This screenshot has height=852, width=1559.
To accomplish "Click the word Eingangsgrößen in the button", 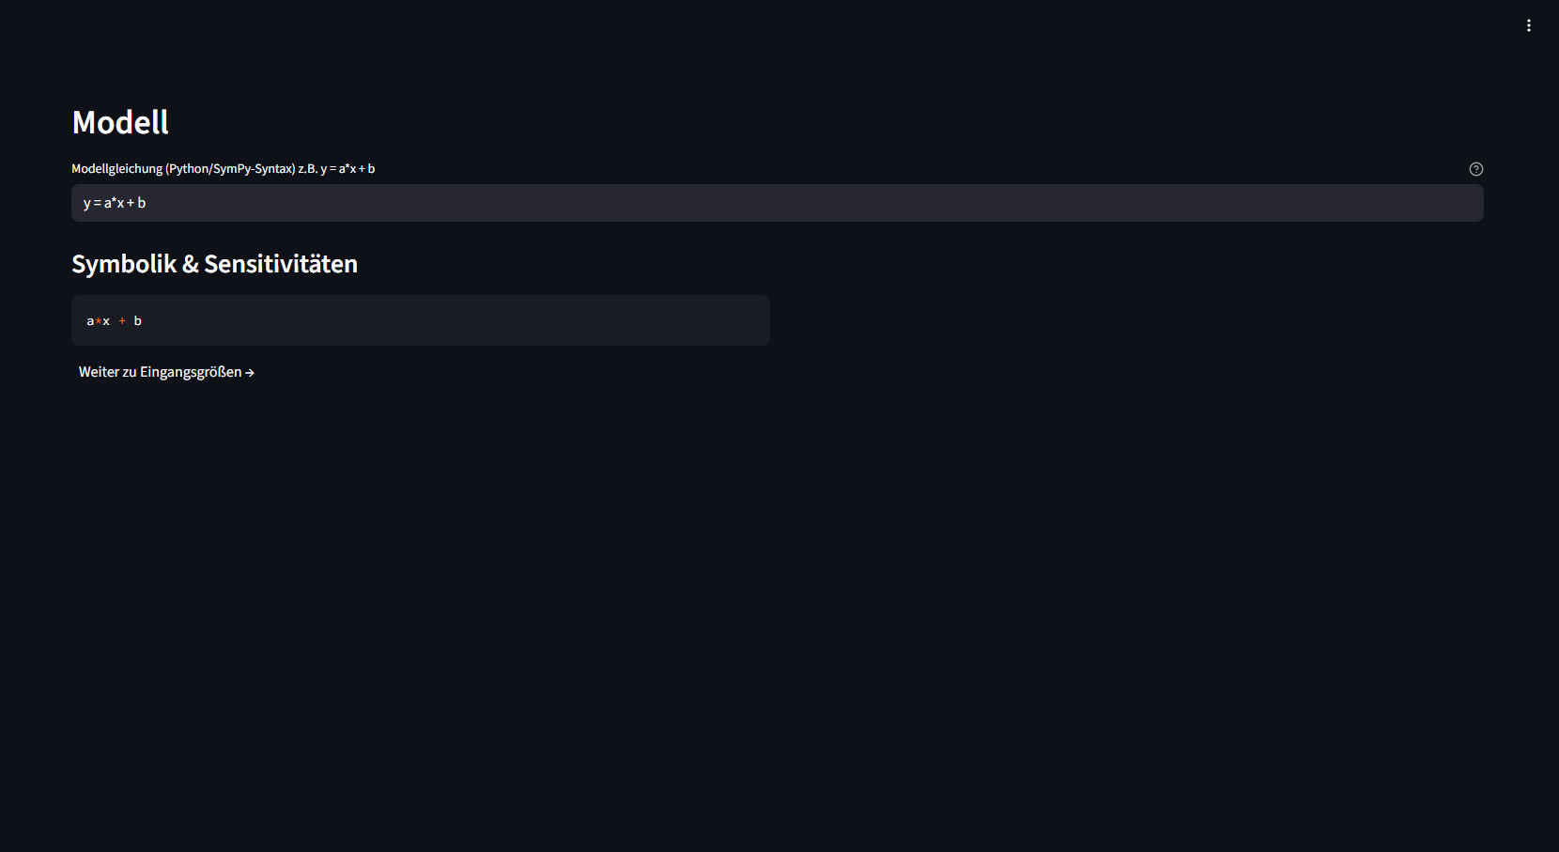I will coord(191,372).
